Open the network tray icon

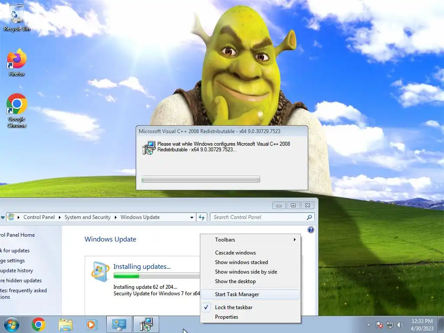click(390, 325)
